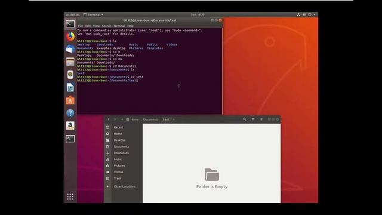Click Activities in the top bar
Image resolution: width=382 pixels, height=215 pixels.
73,14
